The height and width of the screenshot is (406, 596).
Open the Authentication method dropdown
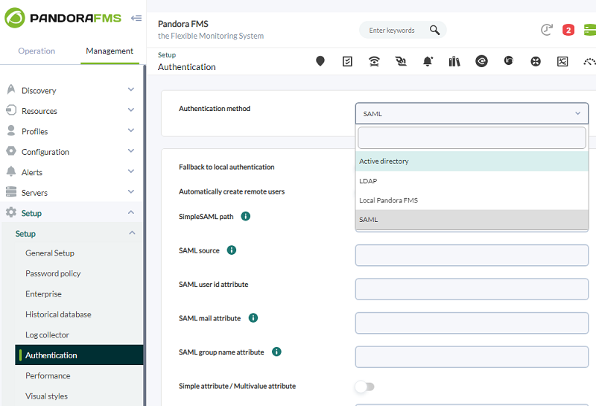[x=472, y=113]
